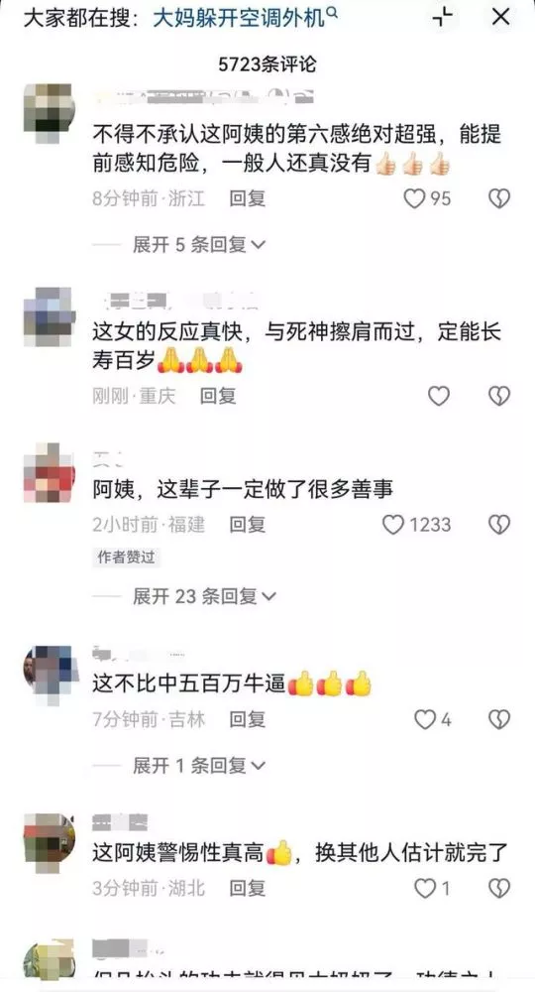Tap the broken-heart icon on the Hubei comment
The image size is (535, 992).
(499, 888)
